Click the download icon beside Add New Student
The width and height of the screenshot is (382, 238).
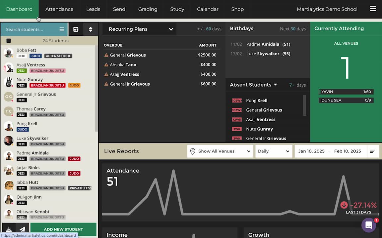[9, 229]
